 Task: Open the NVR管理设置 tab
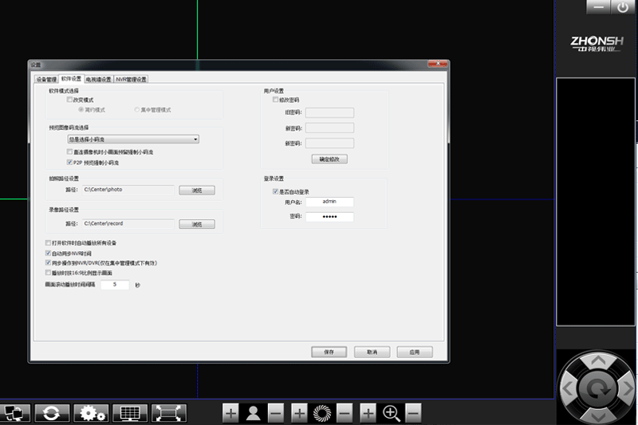point(131,79)
